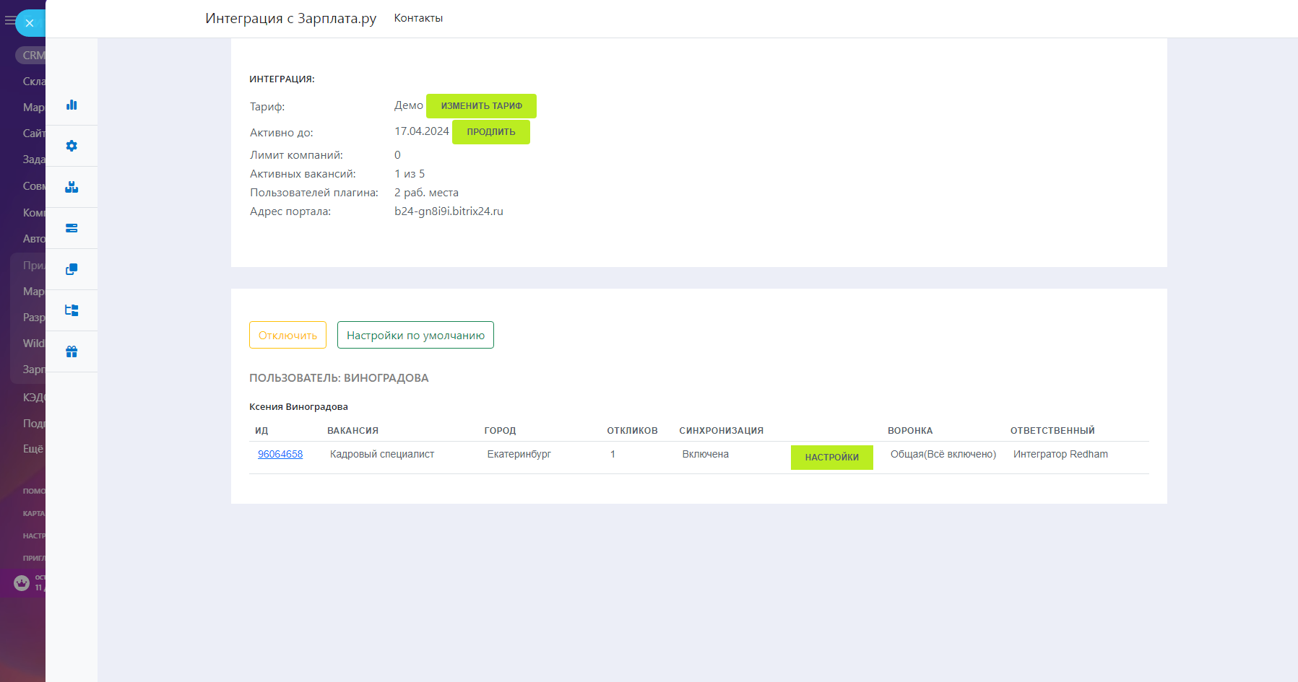This screenshot has width=1298, height=682.
Task: Open Настройки по умолчанию
Action: [415, 335]
